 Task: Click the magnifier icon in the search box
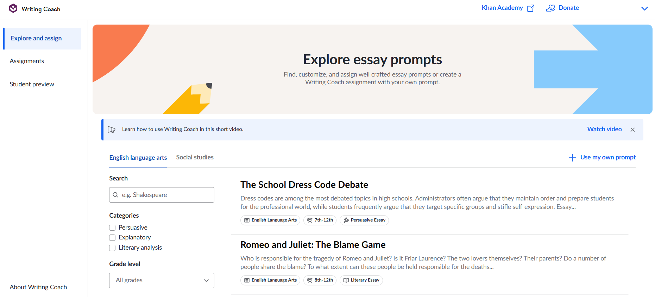(116, 194)
